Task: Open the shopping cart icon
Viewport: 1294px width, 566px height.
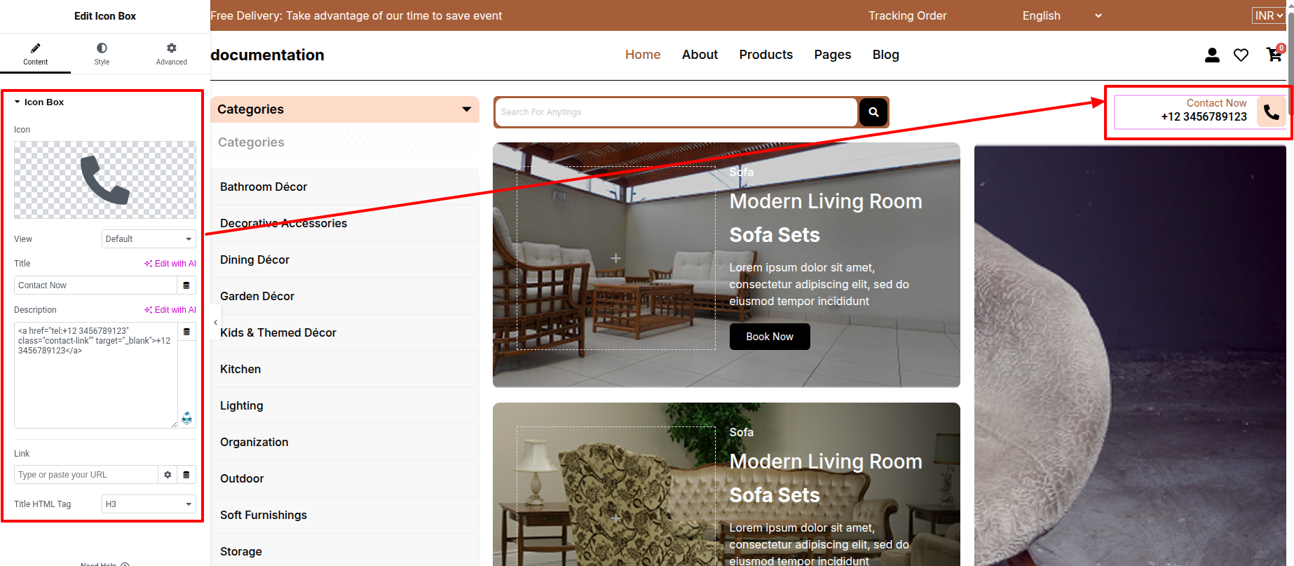Action: [1274, 55]
